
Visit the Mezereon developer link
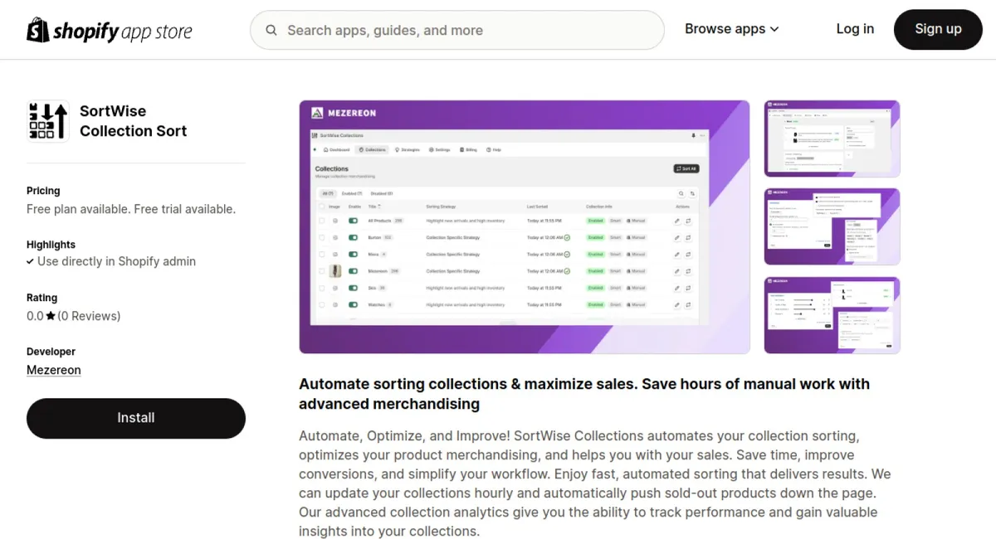coord(54,370)
